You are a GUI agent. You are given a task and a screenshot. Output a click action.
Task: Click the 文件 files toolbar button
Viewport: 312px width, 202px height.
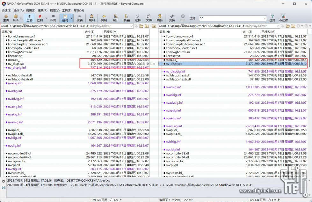(149, 18)
